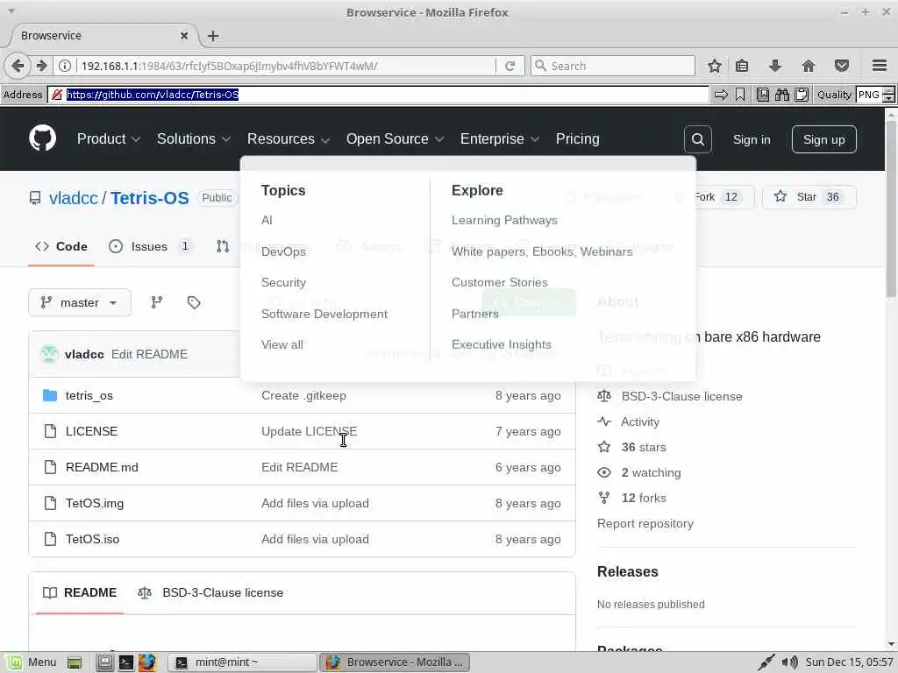Open Customer Stories
Image resolution: width=898 pixels, height=673 pixels.
(499, 282)
